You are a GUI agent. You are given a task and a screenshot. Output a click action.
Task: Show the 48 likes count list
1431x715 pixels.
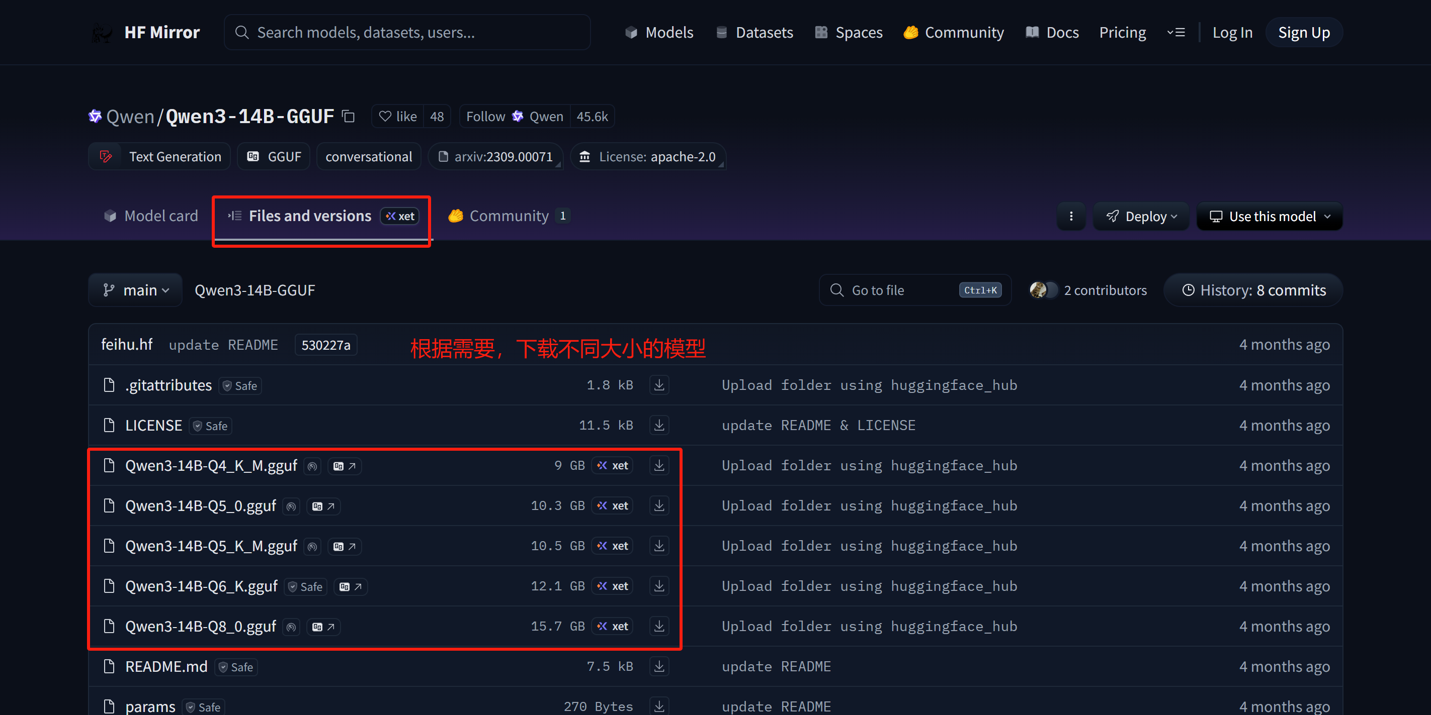point(437,117)
